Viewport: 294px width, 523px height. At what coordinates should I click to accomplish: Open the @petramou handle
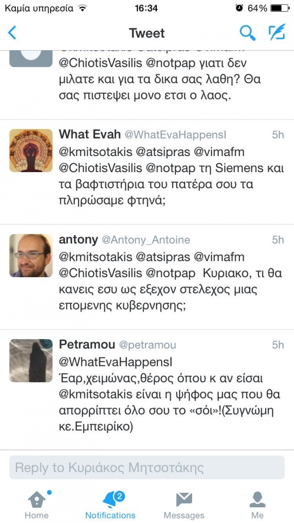tap(148, 345)
